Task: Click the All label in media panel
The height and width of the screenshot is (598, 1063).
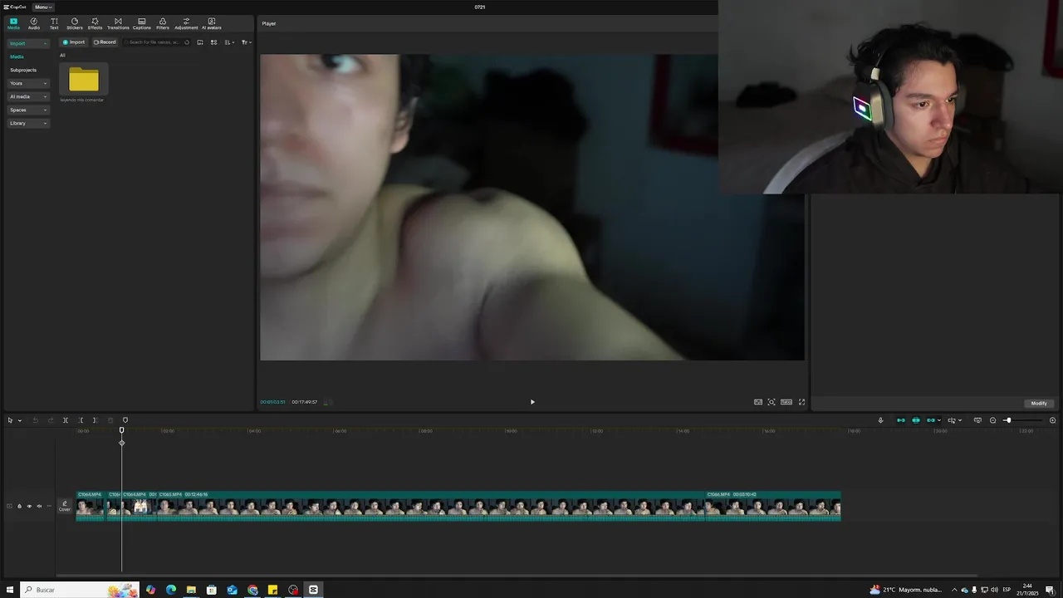Action: 62,56
